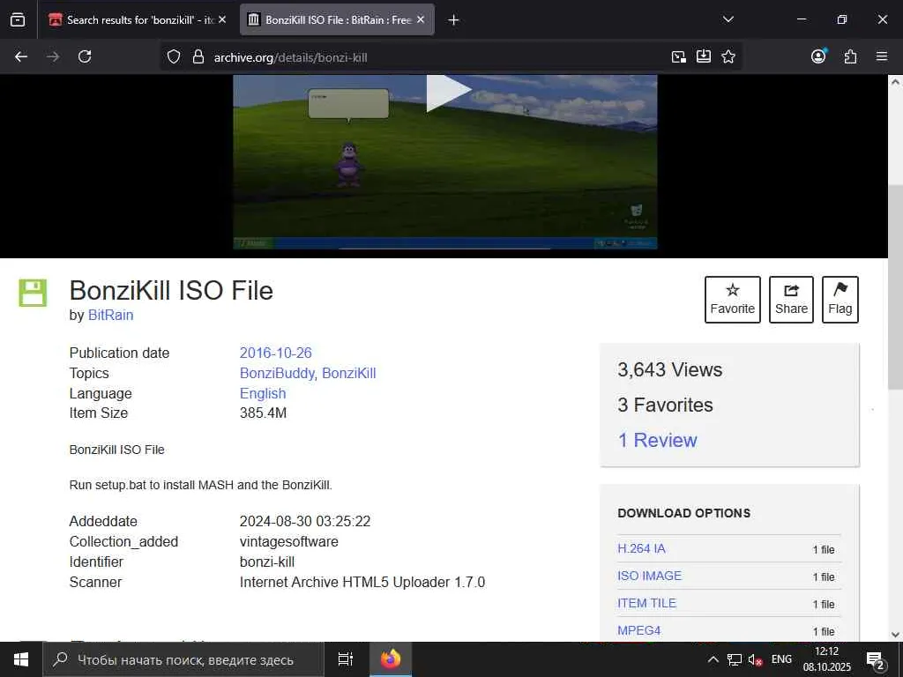Click the page vertical scrollbar thumb
The image size is (903, 677).
point(895,286)
